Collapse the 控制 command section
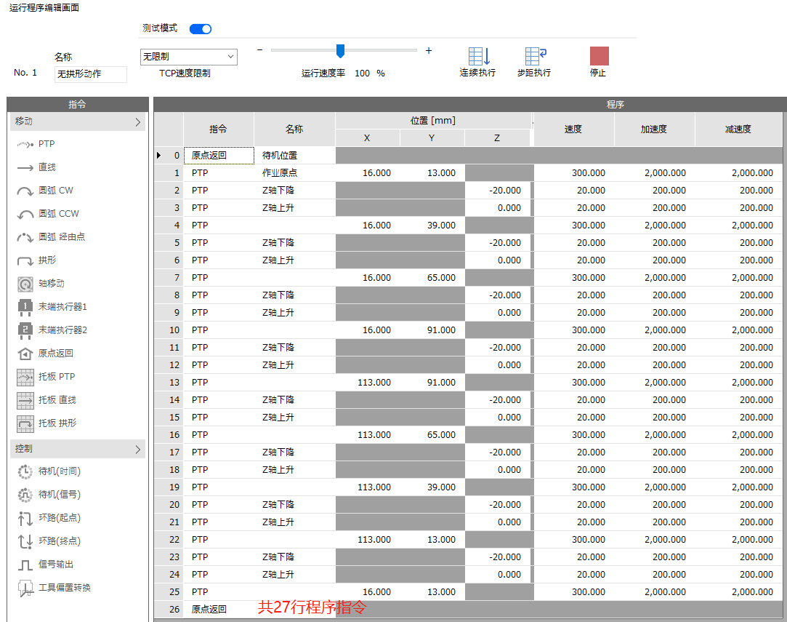 [137, 450]
